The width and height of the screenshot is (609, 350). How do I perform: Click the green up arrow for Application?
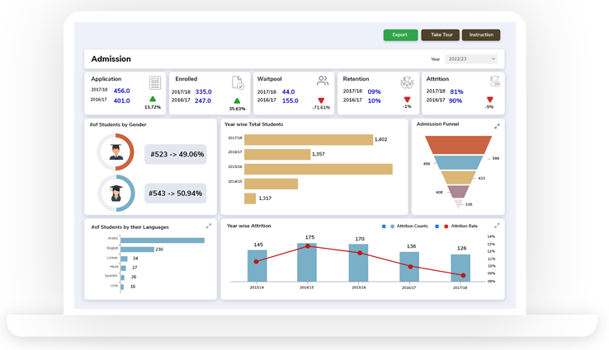point(153,99)
